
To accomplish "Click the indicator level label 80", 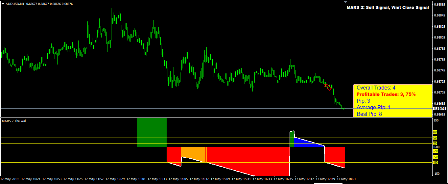I will pos(435,132).
